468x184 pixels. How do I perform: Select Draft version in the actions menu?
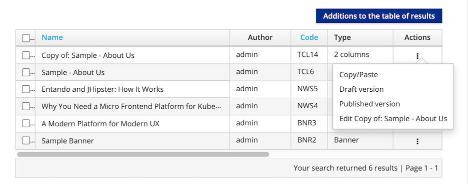[361, 89]
